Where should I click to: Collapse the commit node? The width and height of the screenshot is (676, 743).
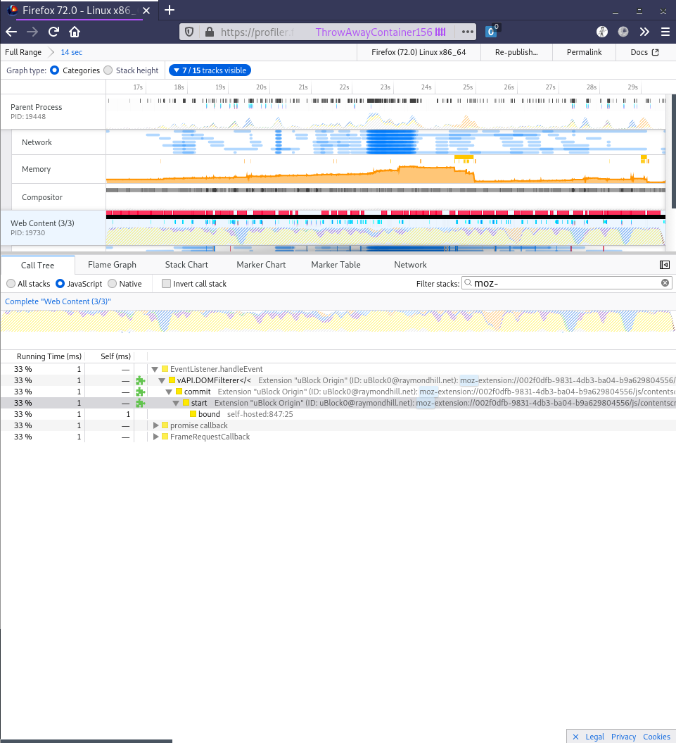click(169, 392)
